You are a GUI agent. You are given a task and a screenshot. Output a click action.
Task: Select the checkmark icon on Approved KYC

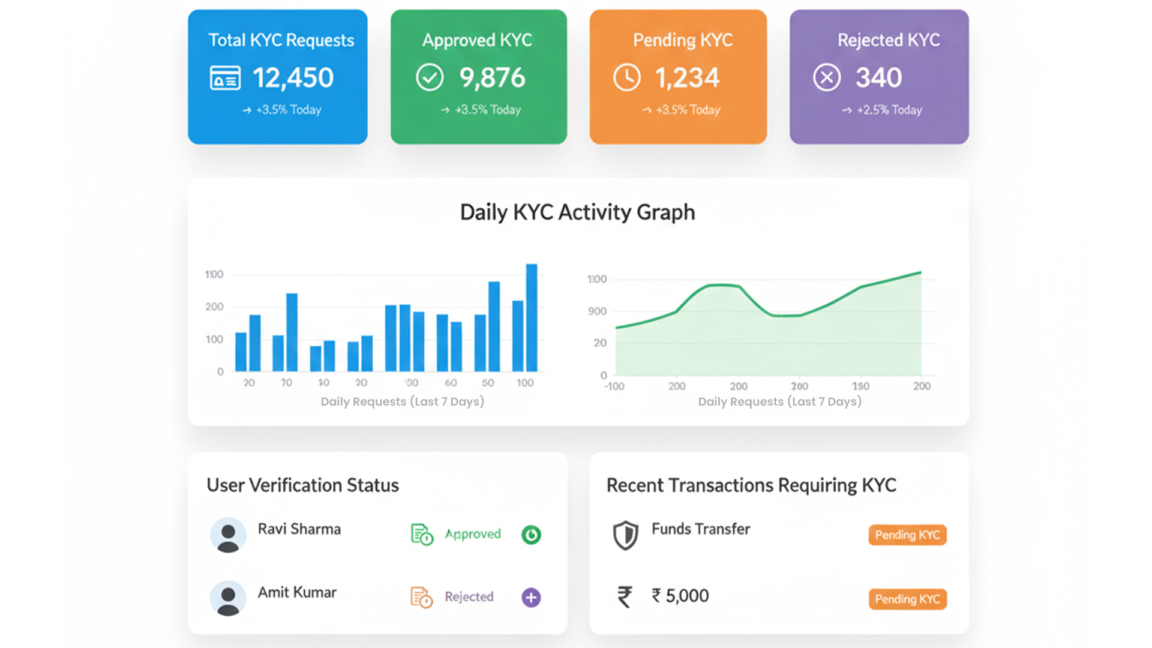(430, 77)
